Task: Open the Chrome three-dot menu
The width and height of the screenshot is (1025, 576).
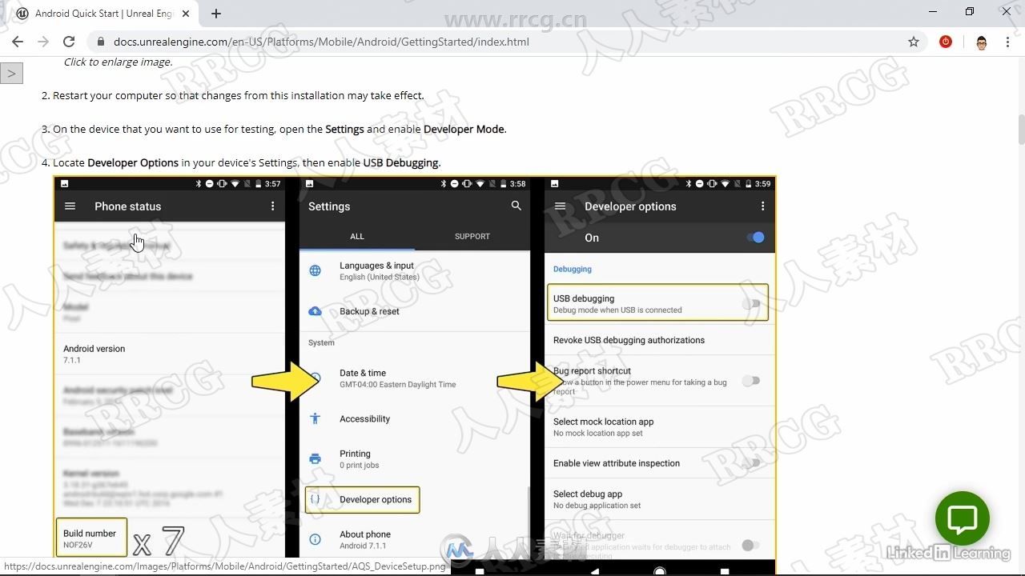Action: (x=1007, y=42)
